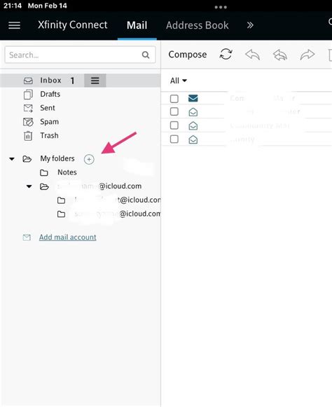Check the box for the second message

pos(174,111)
